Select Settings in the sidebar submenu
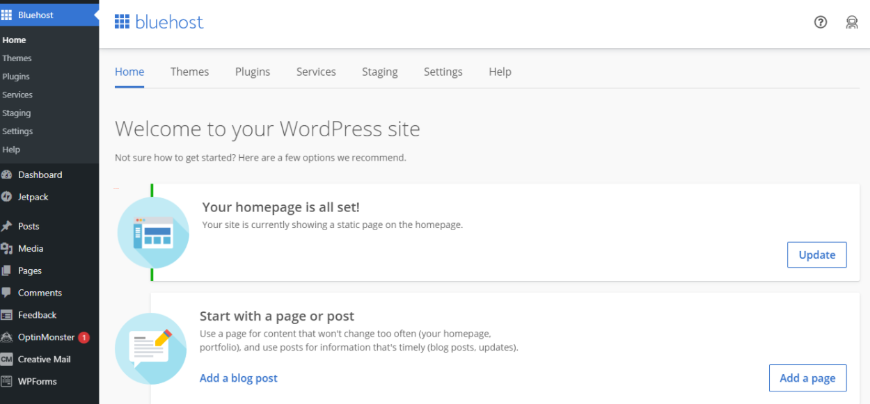 [x=17, y=131]
